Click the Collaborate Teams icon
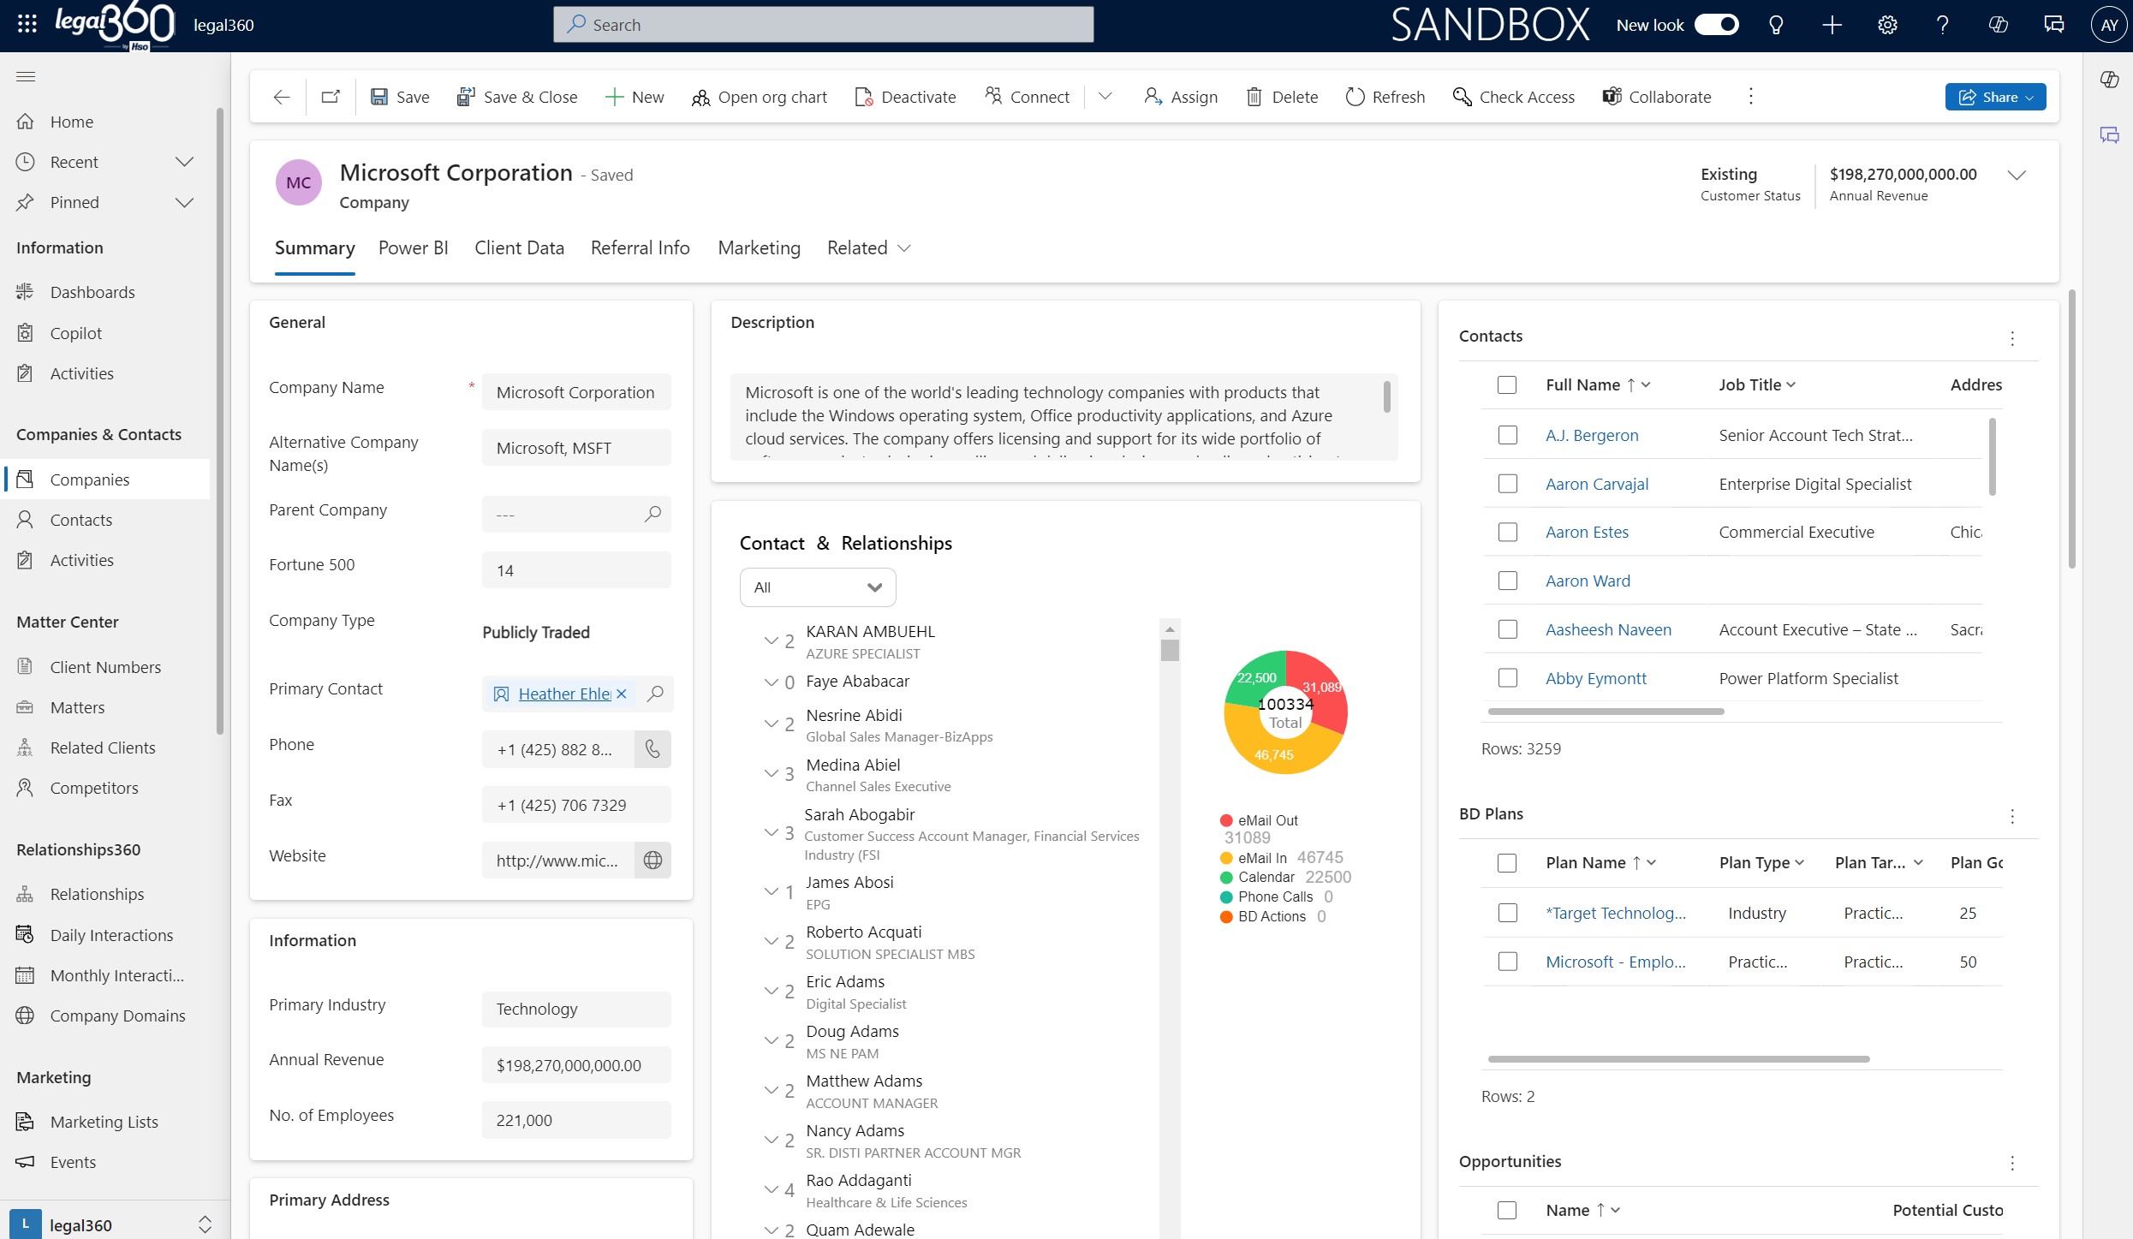 (x=1612, y=97)
